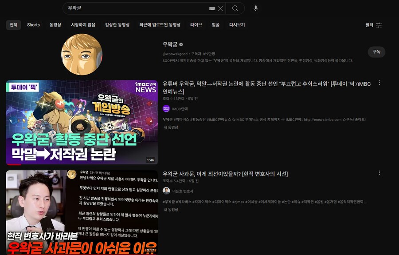Subscribe with the 구독 button
The height and width of the screenshot is (255, 399).
(x=376, y=52)
